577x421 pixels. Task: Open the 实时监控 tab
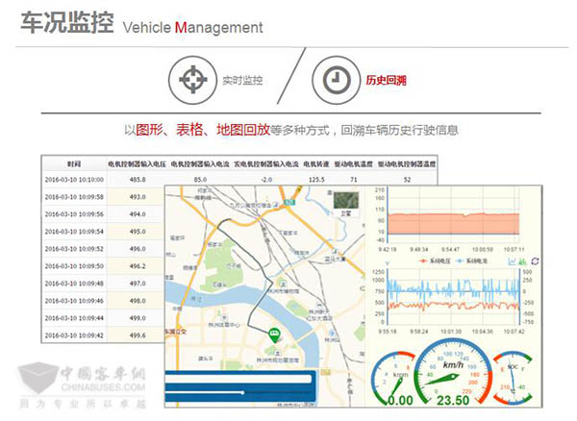[241, 80]
